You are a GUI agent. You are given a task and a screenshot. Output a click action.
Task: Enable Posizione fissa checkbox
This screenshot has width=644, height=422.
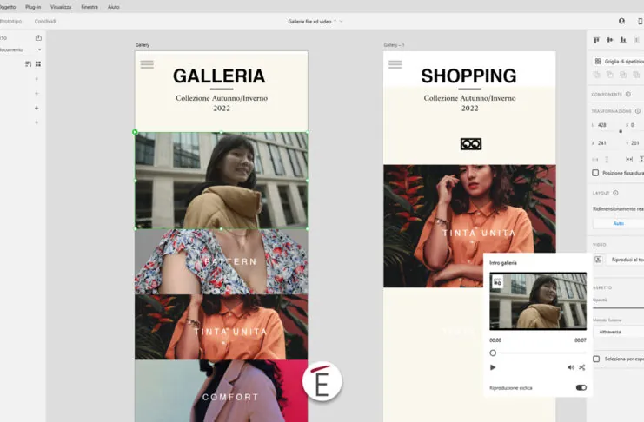[x=595, y=173]
